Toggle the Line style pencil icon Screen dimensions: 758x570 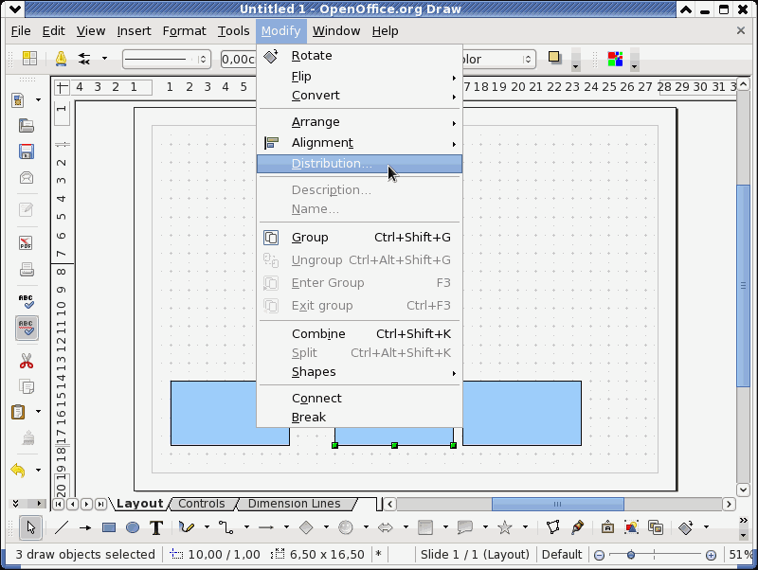tap(61, 59)
